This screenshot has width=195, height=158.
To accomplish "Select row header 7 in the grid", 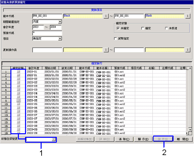I will [6, 93].
